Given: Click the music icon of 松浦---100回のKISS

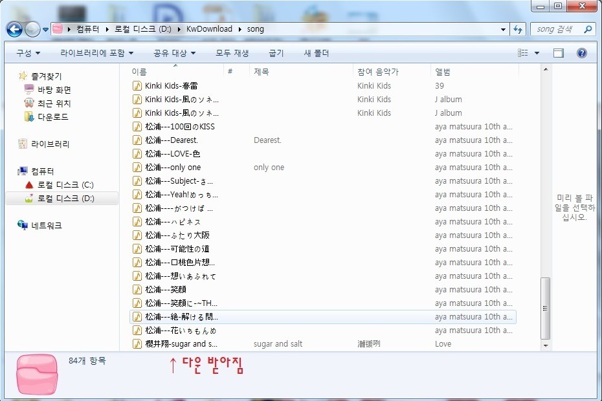Looking at the screenshot, I should click(137, 126).
